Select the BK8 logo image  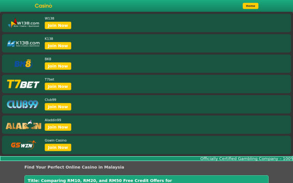(23, 63)
